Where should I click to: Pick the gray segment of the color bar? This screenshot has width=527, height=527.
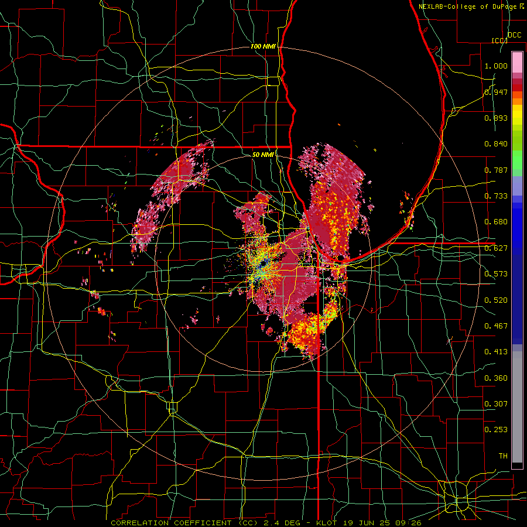517,407
